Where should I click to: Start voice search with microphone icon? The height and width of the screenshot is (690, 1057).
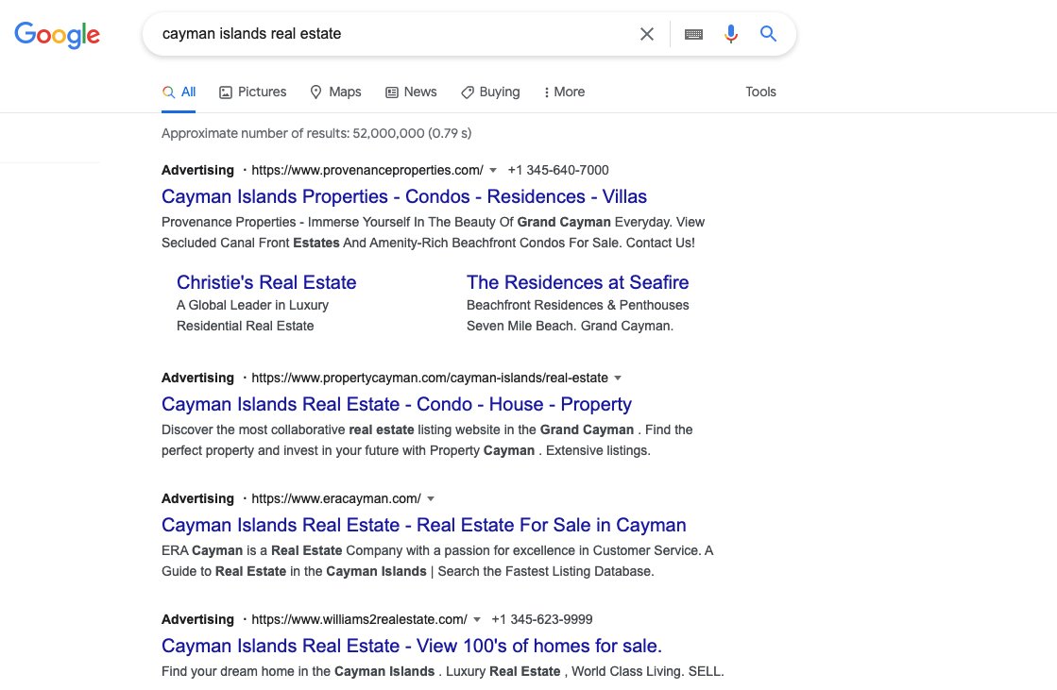coord(731,34)
